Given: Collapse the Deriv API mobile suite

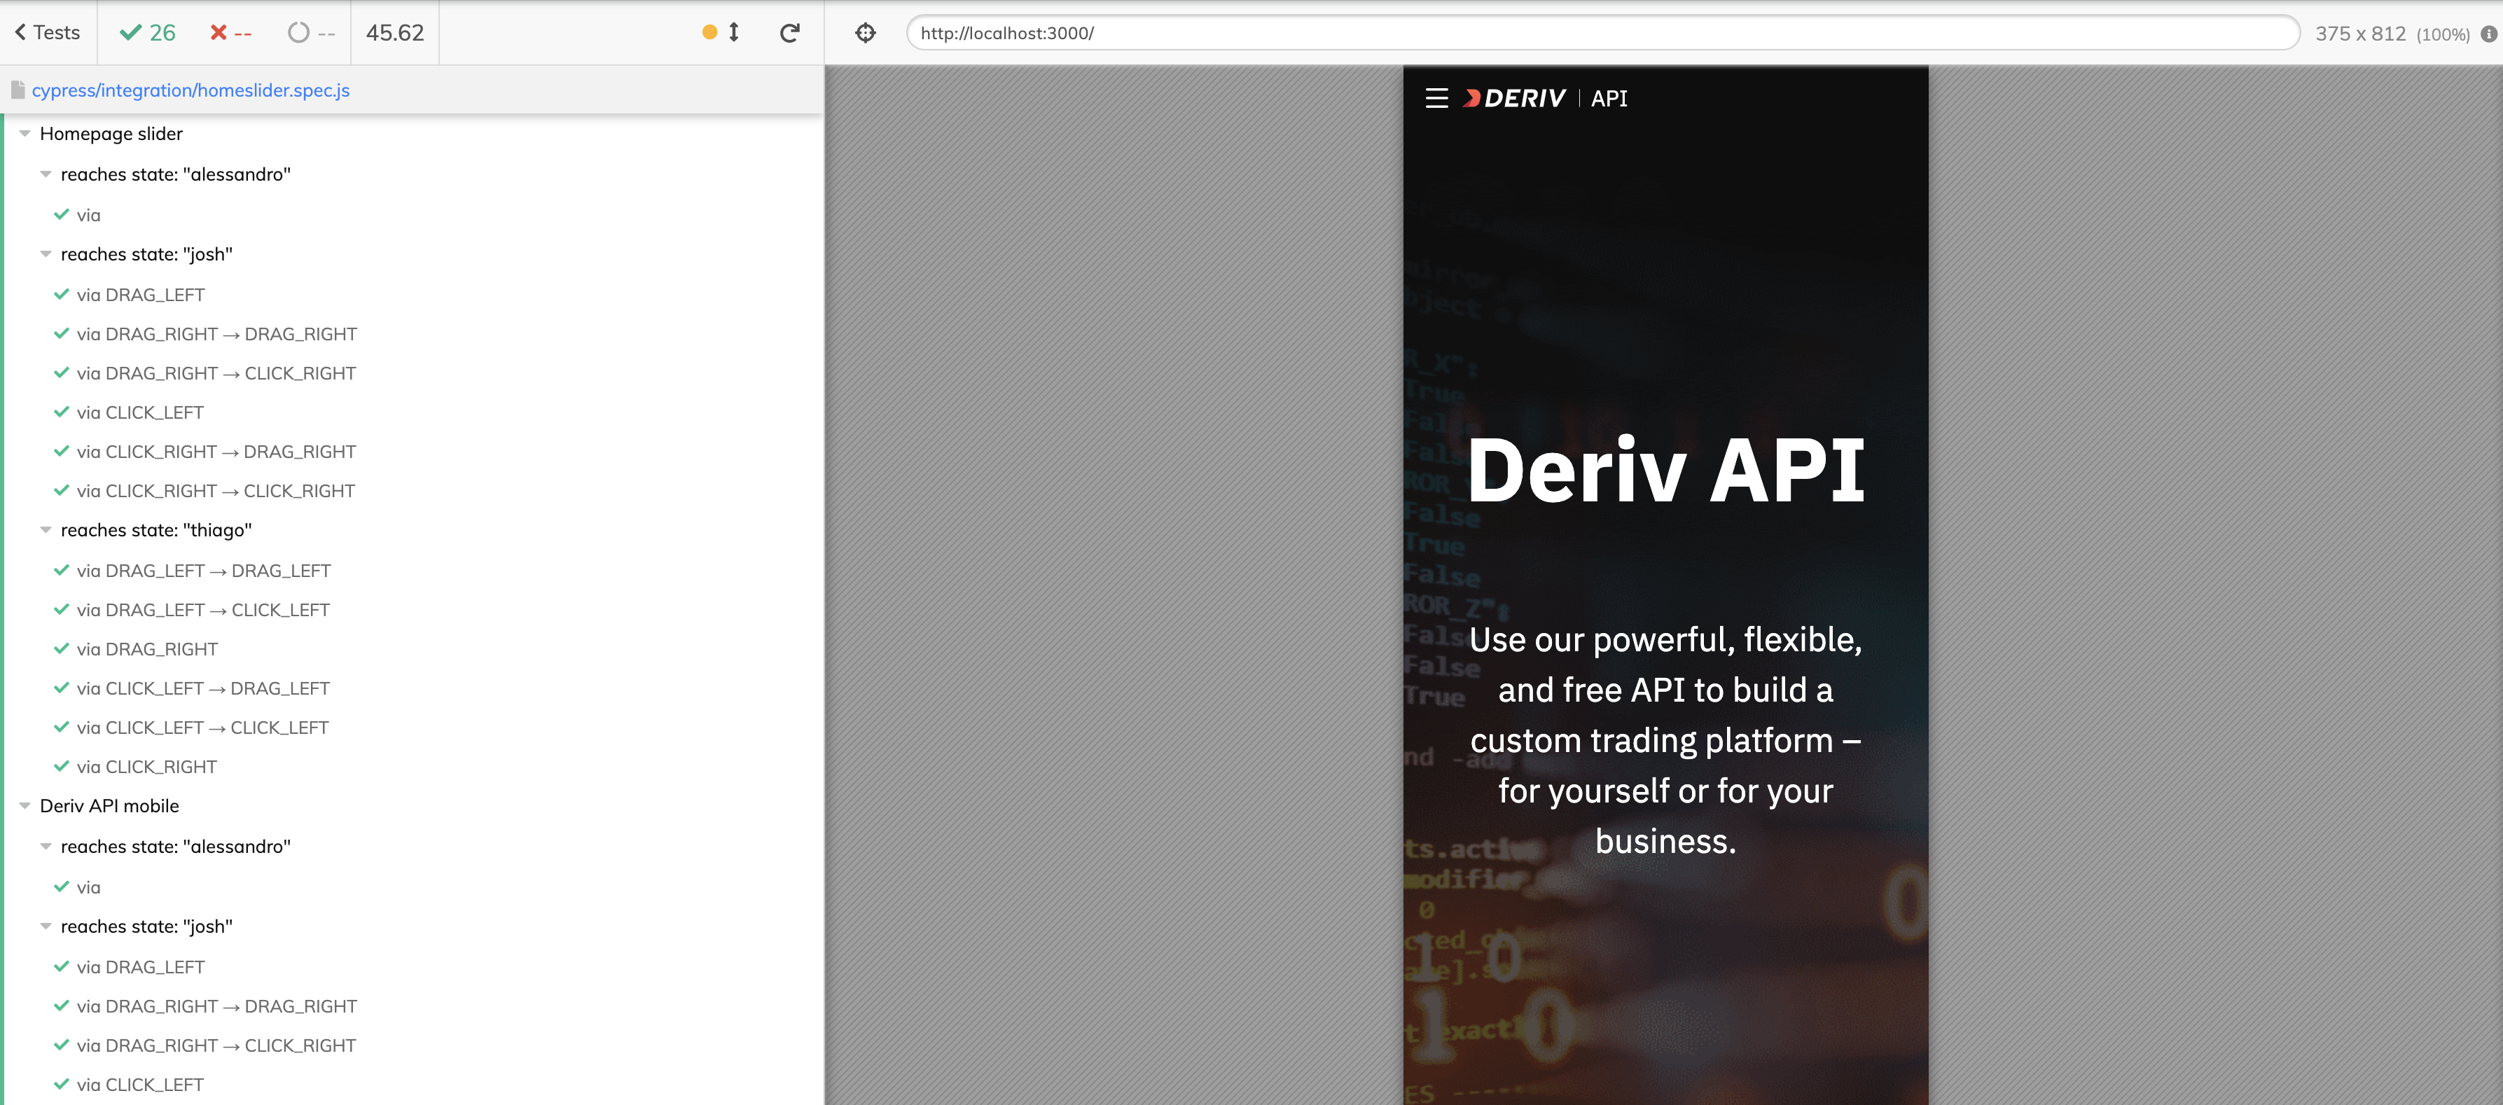Looking at the screenshot, I should pyautogui.click(x=25, y=807).
